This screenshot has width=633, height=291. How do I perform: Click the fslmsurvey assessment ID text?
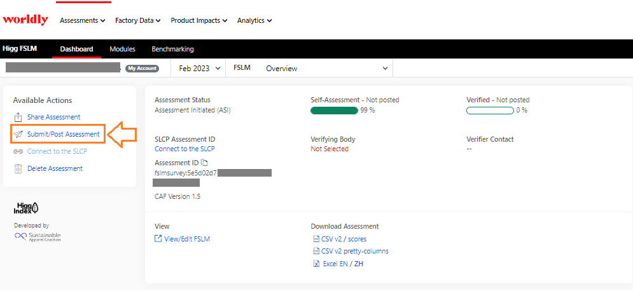coord(186,173)
